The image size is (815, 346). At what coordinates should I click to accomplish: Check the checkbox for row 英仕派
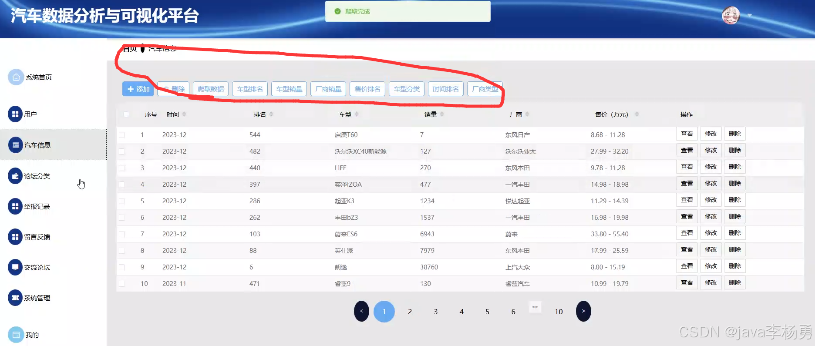[x=122, y=251]
